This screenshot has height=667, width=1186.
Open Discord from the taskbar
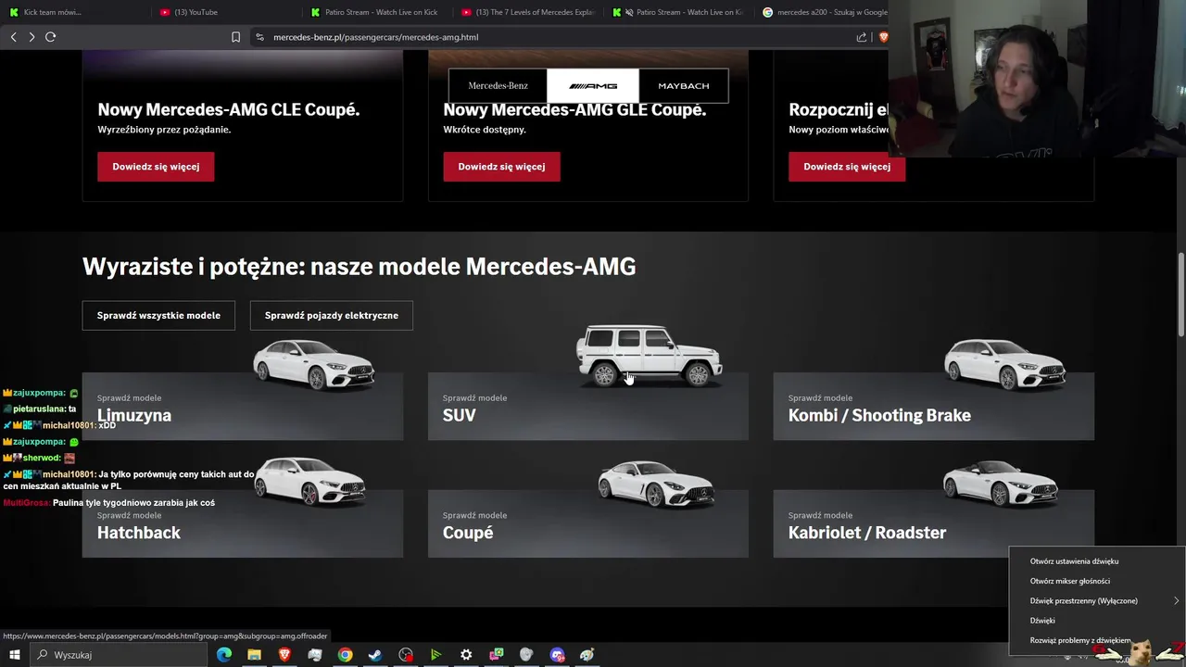(x=557, y=655)
